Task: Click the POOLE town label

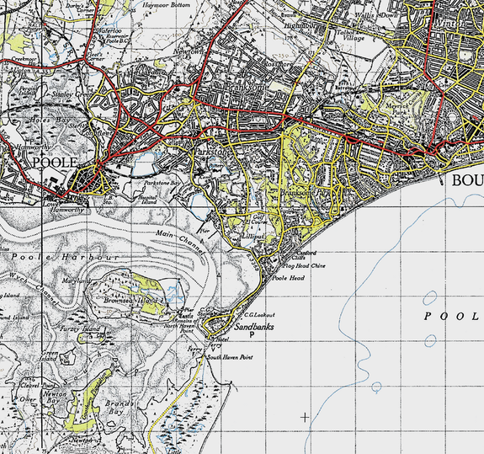Action: pyautogui.click(x=55, y=162)
